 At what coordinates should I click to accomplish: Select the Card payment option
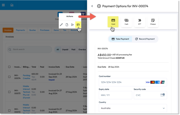coord(113,22)
